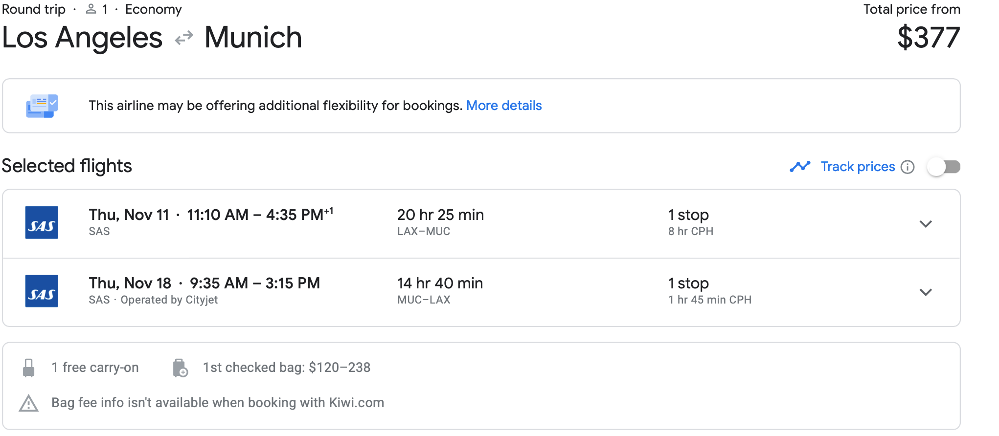This screenshot has width=999, height=436.
Task: Click the flexible booking ticket icon
Action: pyautogui.click(x=42, y=106)
